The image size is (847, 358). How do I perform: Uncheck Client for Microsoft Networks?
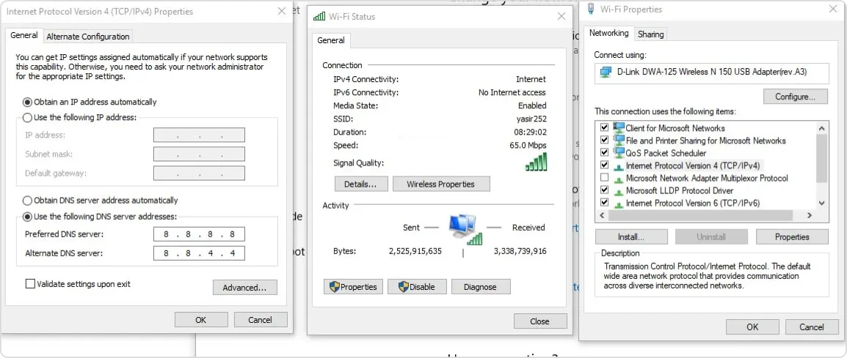tap(605, 128)
